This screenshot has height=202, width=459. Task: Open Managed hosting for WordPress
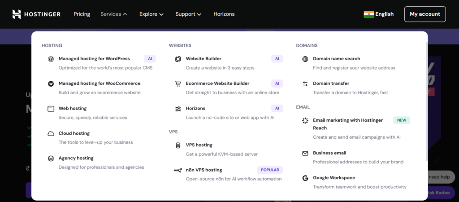(94, 59)
